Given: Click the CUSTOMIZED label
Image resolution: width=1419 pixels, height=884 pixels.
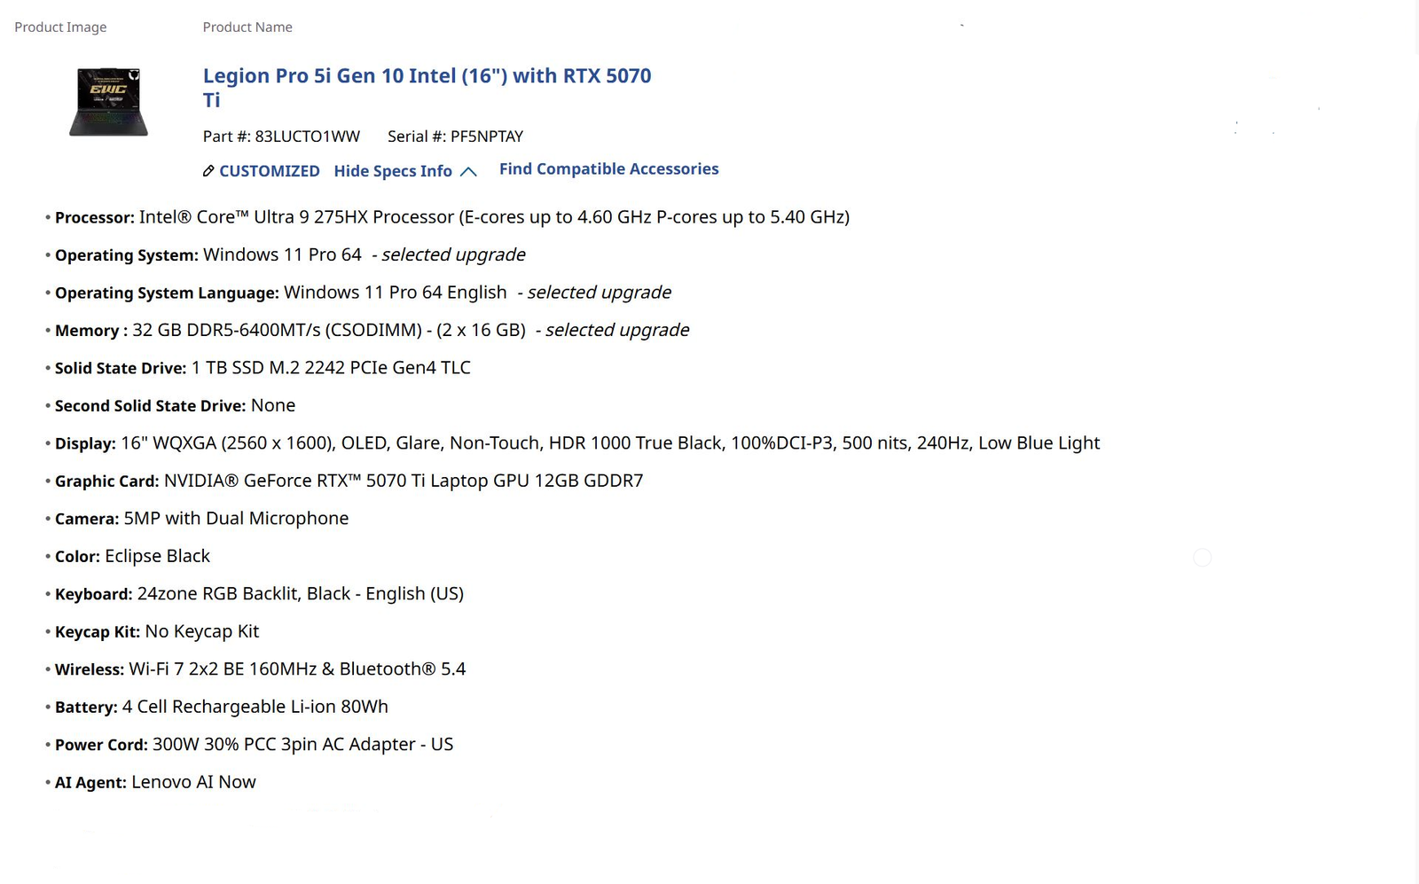Looking at the screenshot, I should 269,171.
